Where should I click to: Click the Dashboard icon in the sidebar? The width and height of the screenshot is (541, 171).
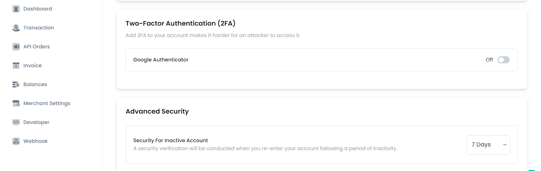16,9
